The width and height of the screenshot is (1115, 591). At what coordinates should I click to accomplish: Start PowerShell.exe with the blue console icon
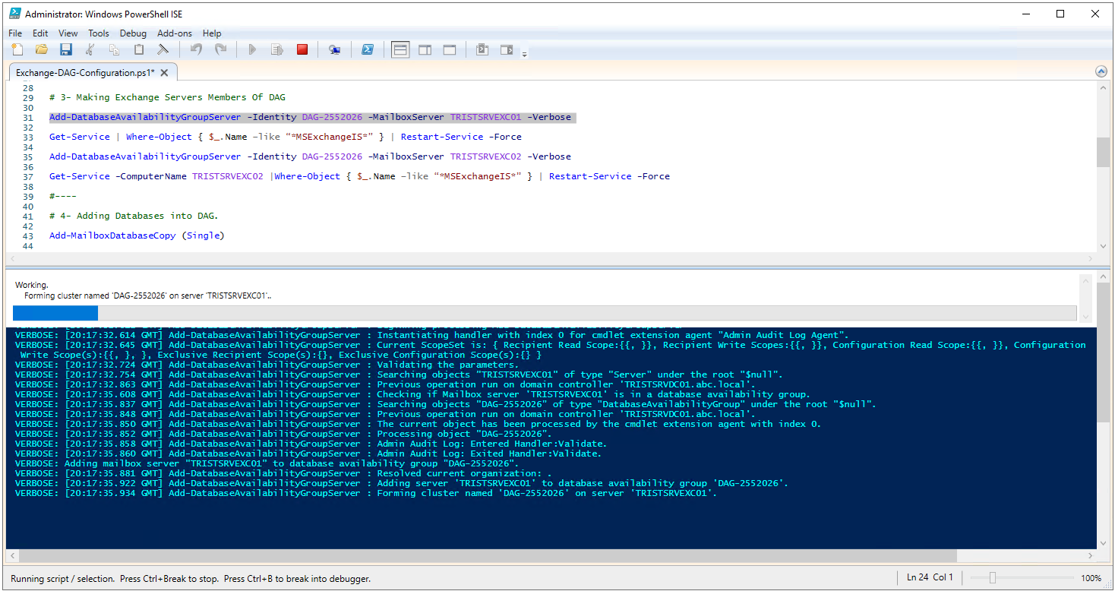[x=367, y=49]
